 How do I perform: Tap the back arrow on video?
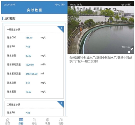(x=74, y=11)
